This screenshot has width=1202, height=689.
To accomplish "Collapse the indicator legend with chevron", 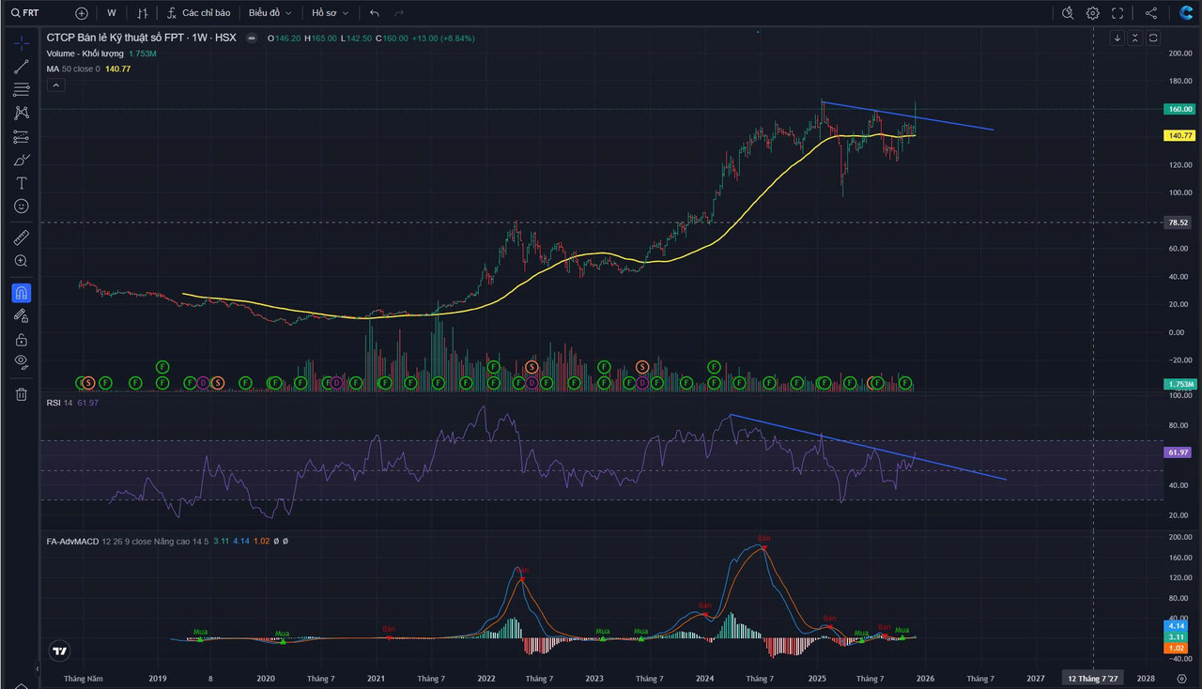I will click(54, 85).
